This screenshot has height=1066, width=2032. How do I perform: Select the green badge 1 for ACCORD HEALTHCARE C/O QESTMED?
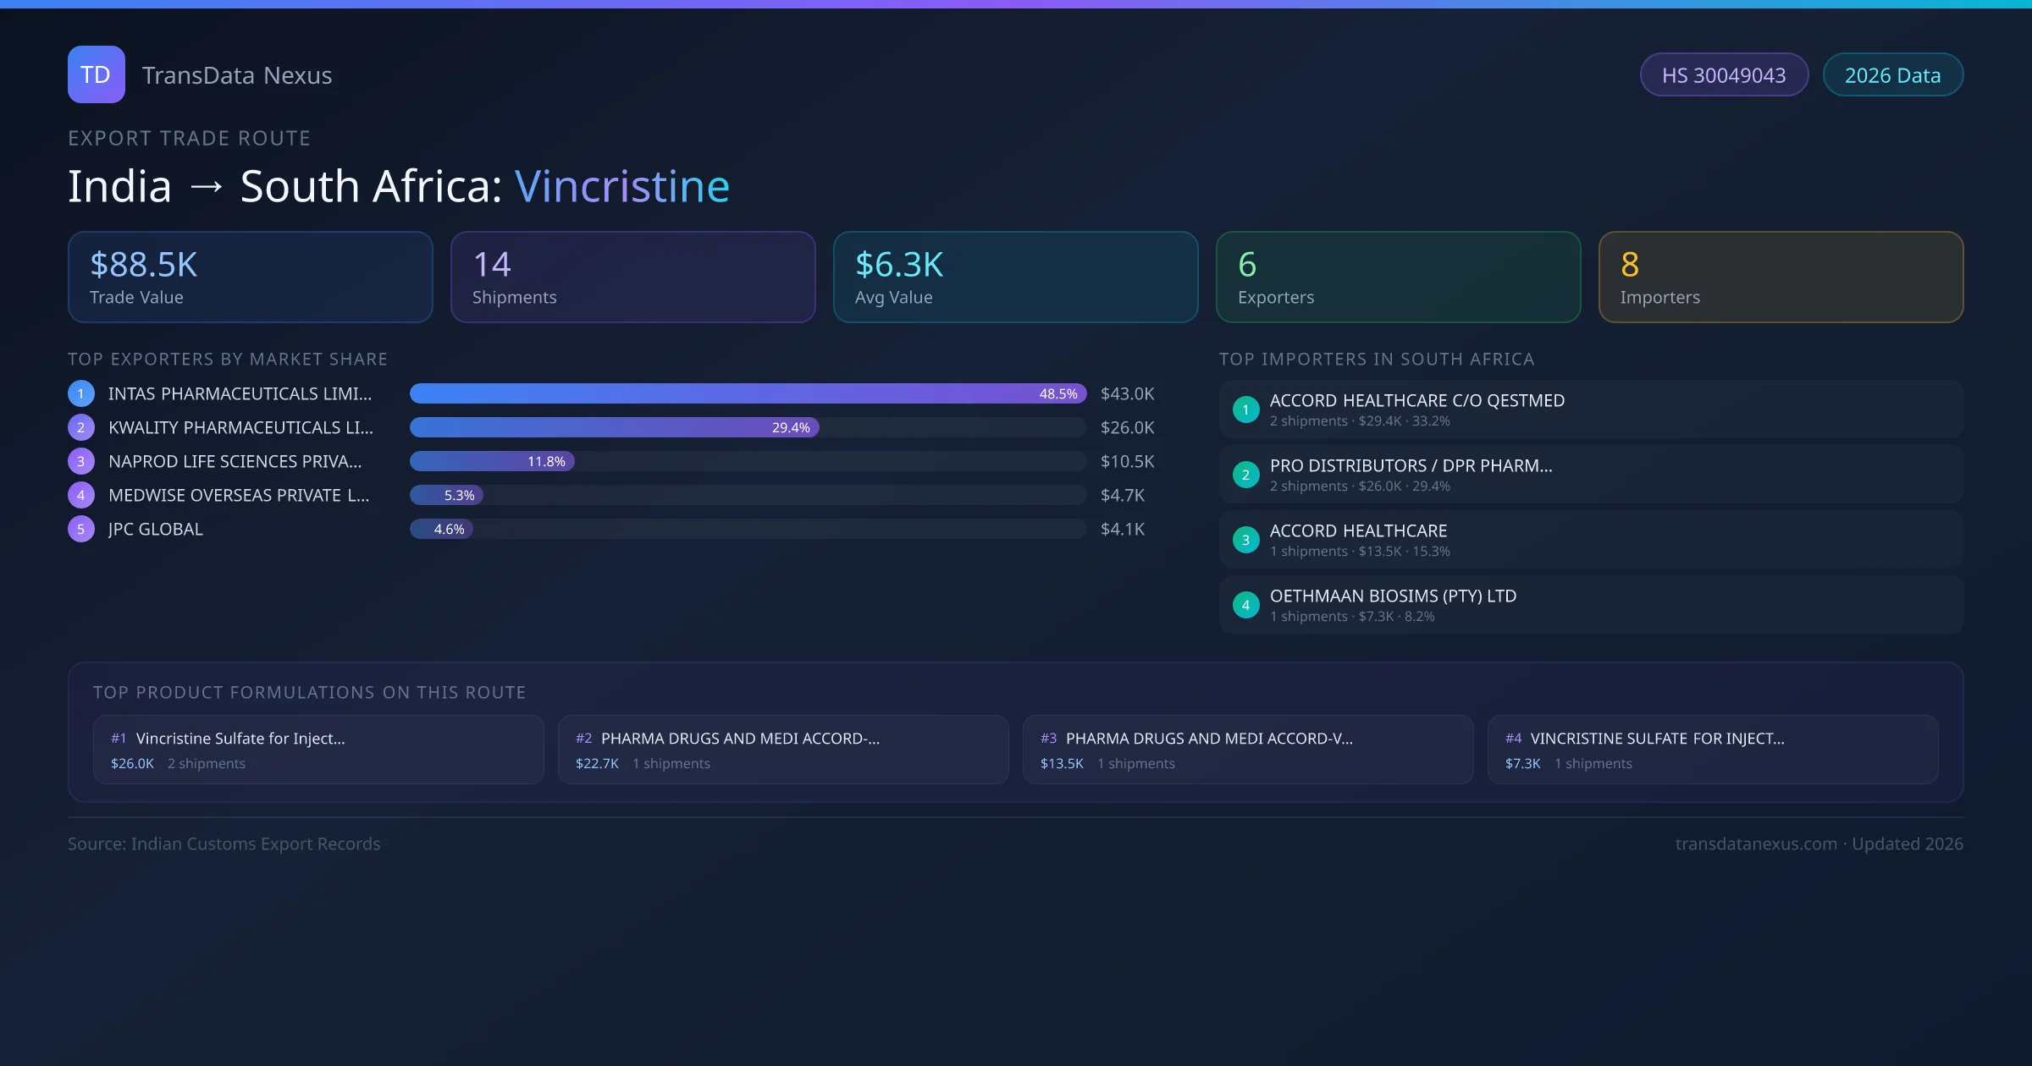[x=1245, y=409]
